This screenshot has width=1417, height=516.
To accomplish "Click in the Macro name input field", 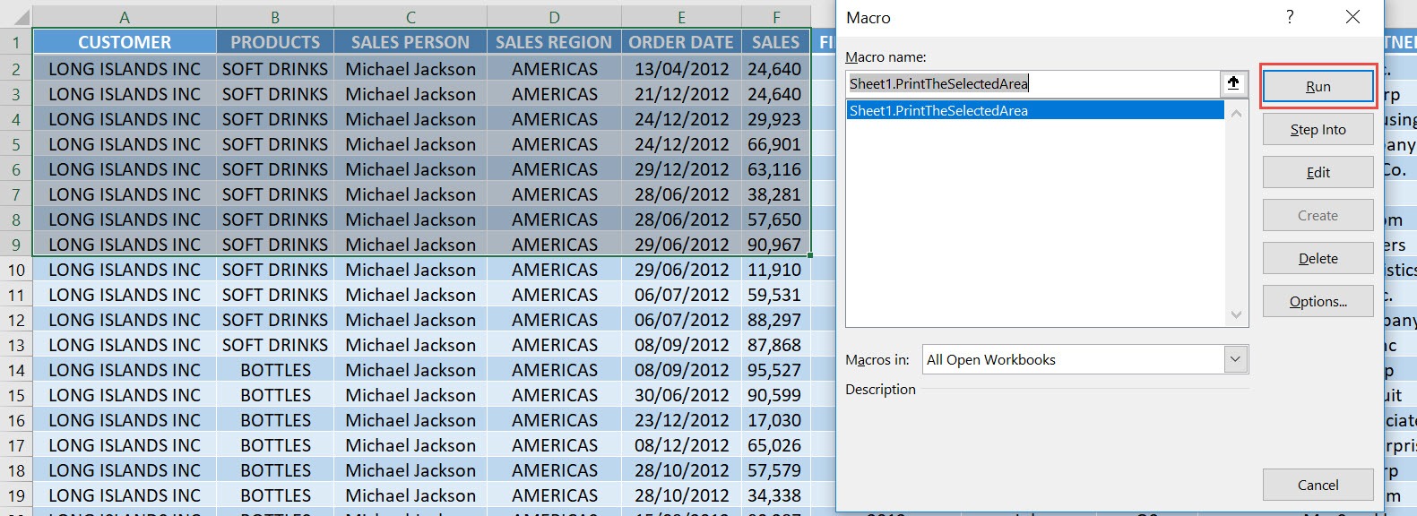I will click(x=1033, y=83).
